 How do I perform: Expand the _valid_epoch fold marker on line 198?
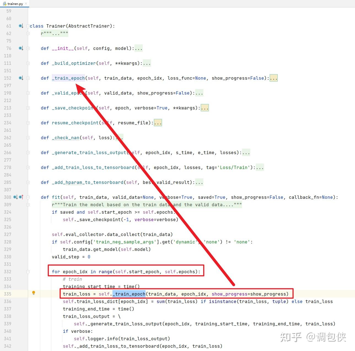(x=28, y=93)
